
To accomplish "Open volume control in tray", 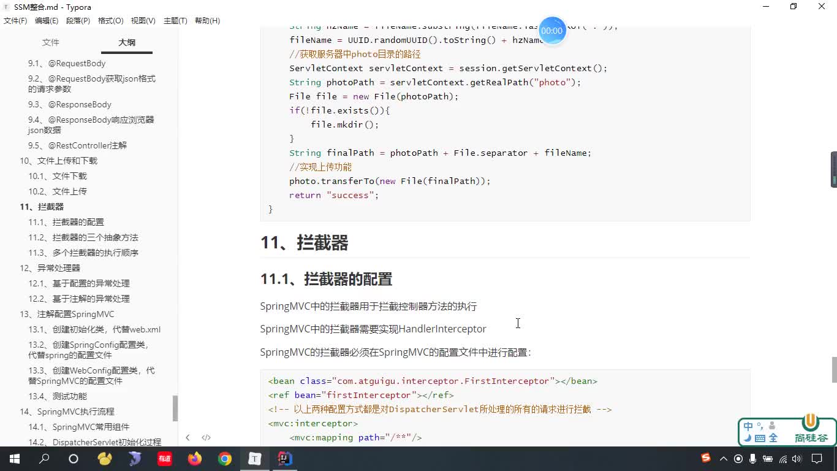I will pos(798,459).
